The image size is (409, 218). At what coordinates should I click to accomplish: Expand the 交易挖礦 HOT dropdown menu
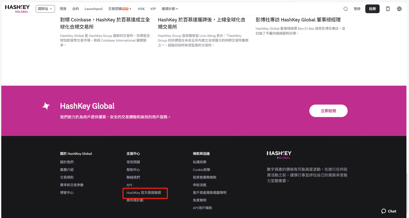[x=120, y=9]
